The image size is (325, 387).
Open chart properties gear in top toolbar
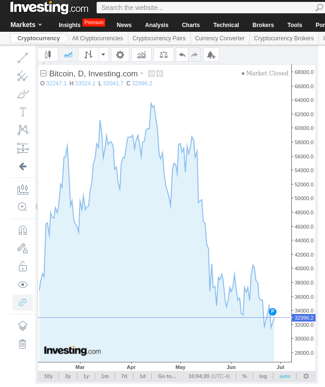(120, 55)
